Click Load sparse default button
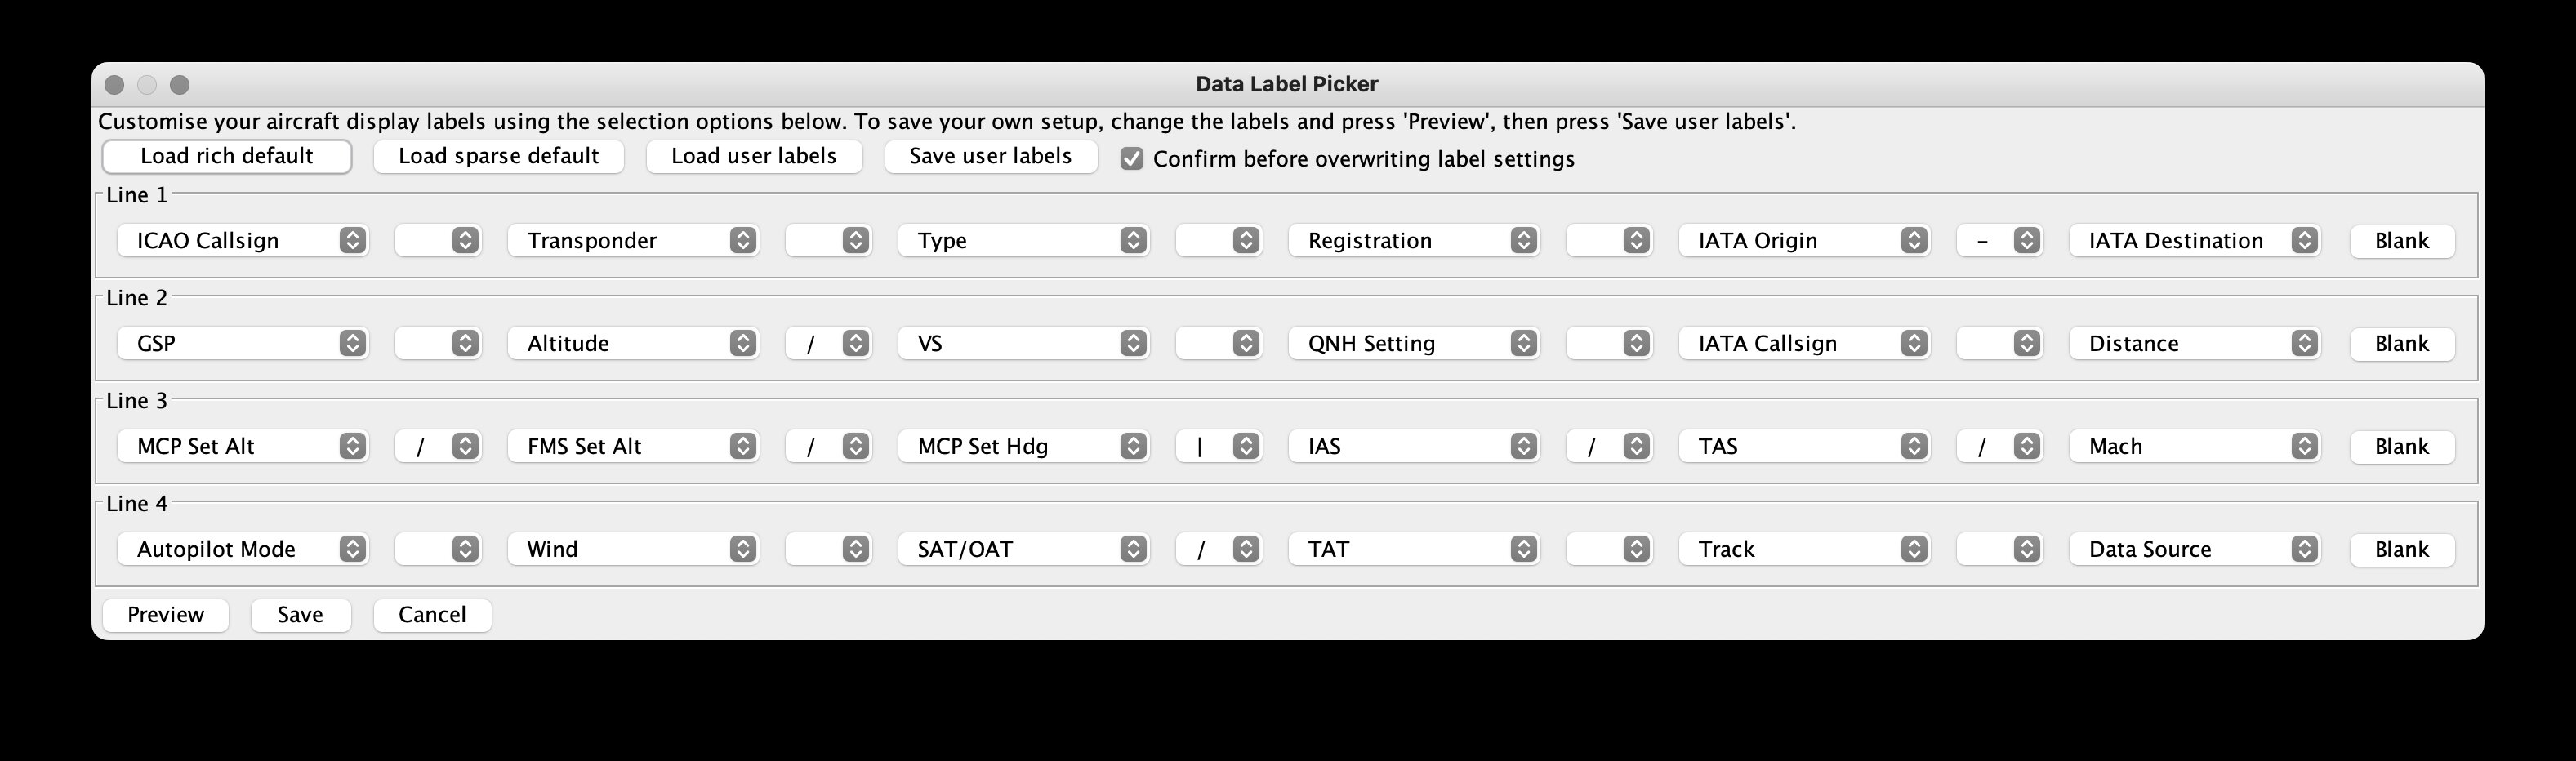The height and width of the screenshot is (761, 2576). pyautogui.click(x=498, y=156)
